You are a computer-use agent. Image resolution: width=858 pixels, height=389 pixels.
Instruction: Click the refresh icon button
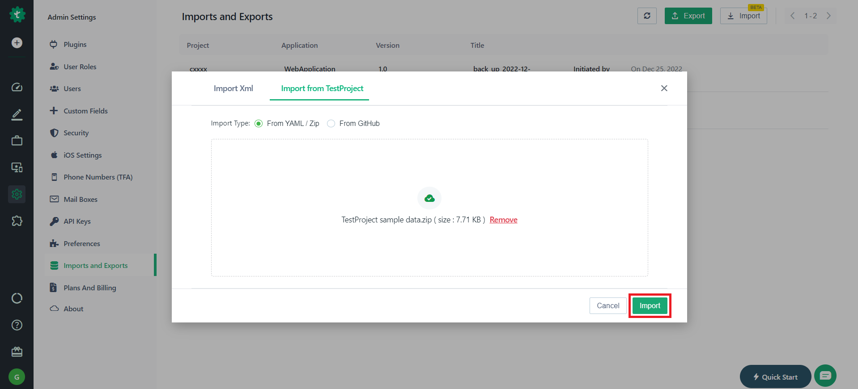(x=647, y=16)
